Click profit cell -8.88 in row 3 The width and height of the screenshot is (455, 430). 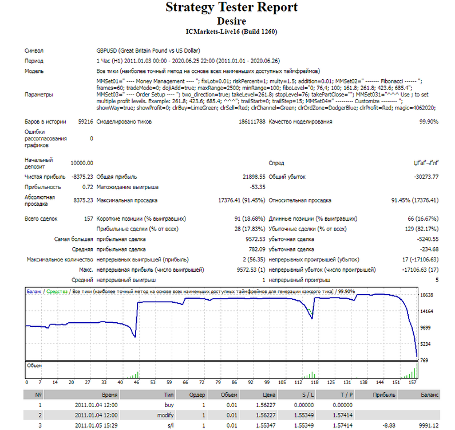pyautogui.click(x=389, y=425)
